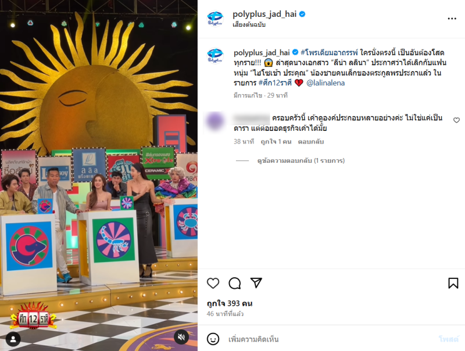
Task: Like the post with heart icon
Action: pos(213,283)
